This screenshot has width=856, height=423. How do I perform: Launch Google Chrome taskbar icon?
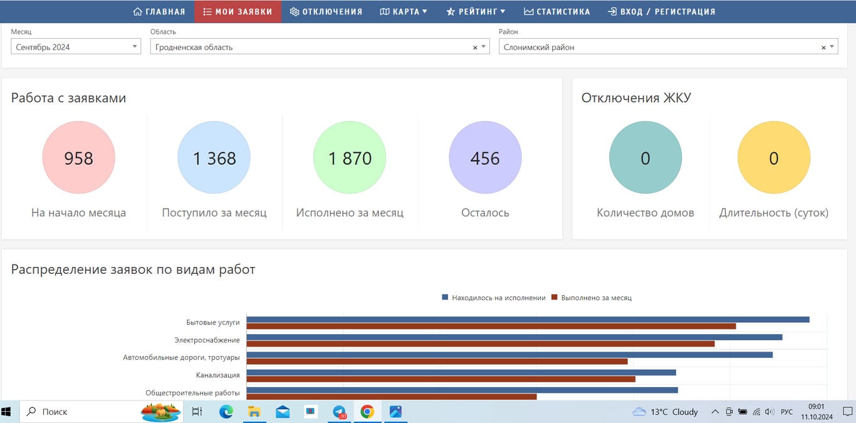367,412
